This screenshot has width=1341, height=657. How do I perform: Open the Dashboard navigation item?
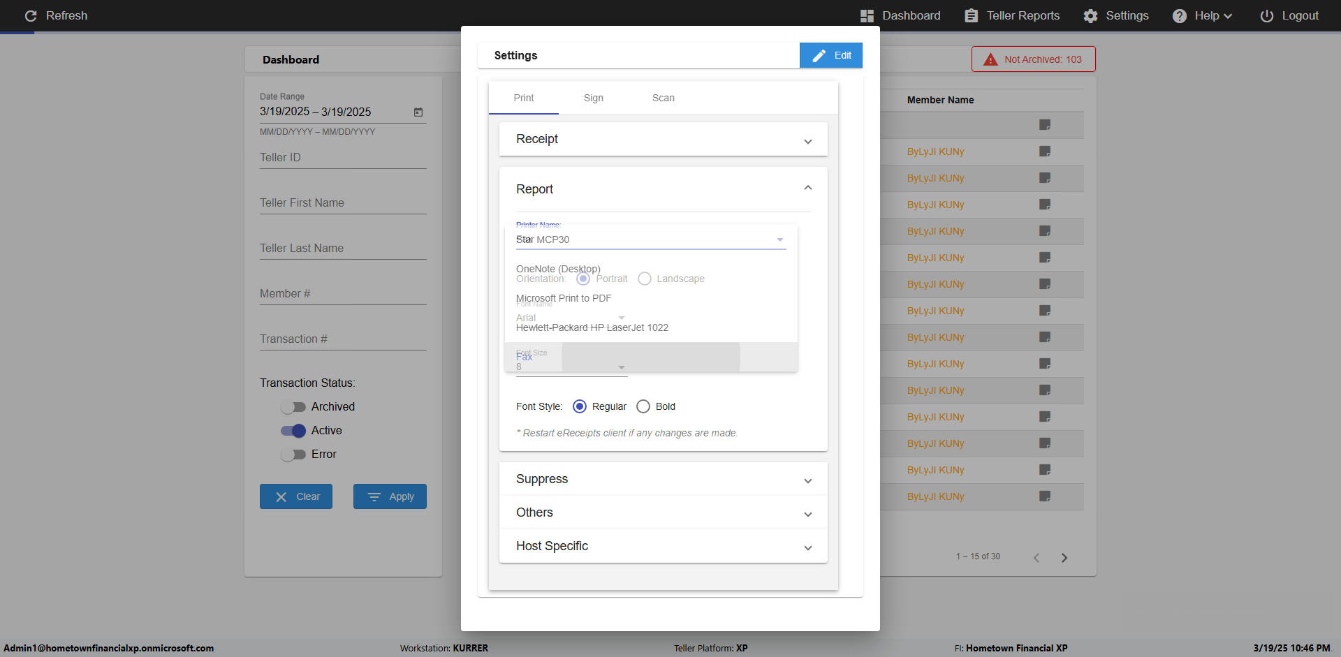[x=900, y=15]
